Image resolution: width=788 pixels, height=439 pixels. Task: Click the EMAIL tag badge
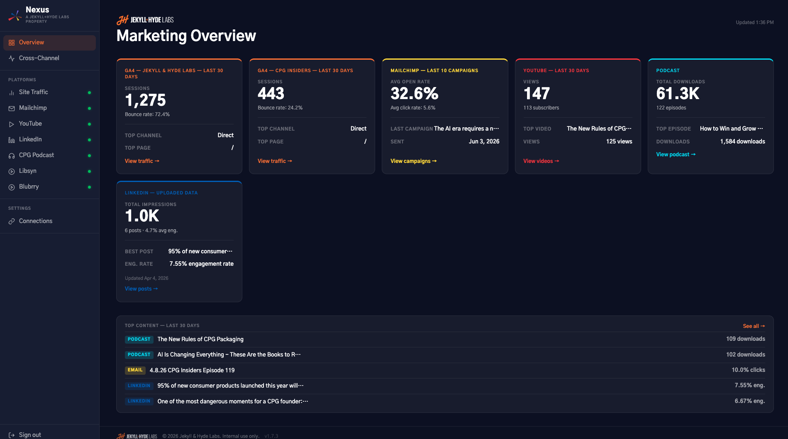point(135,370)
